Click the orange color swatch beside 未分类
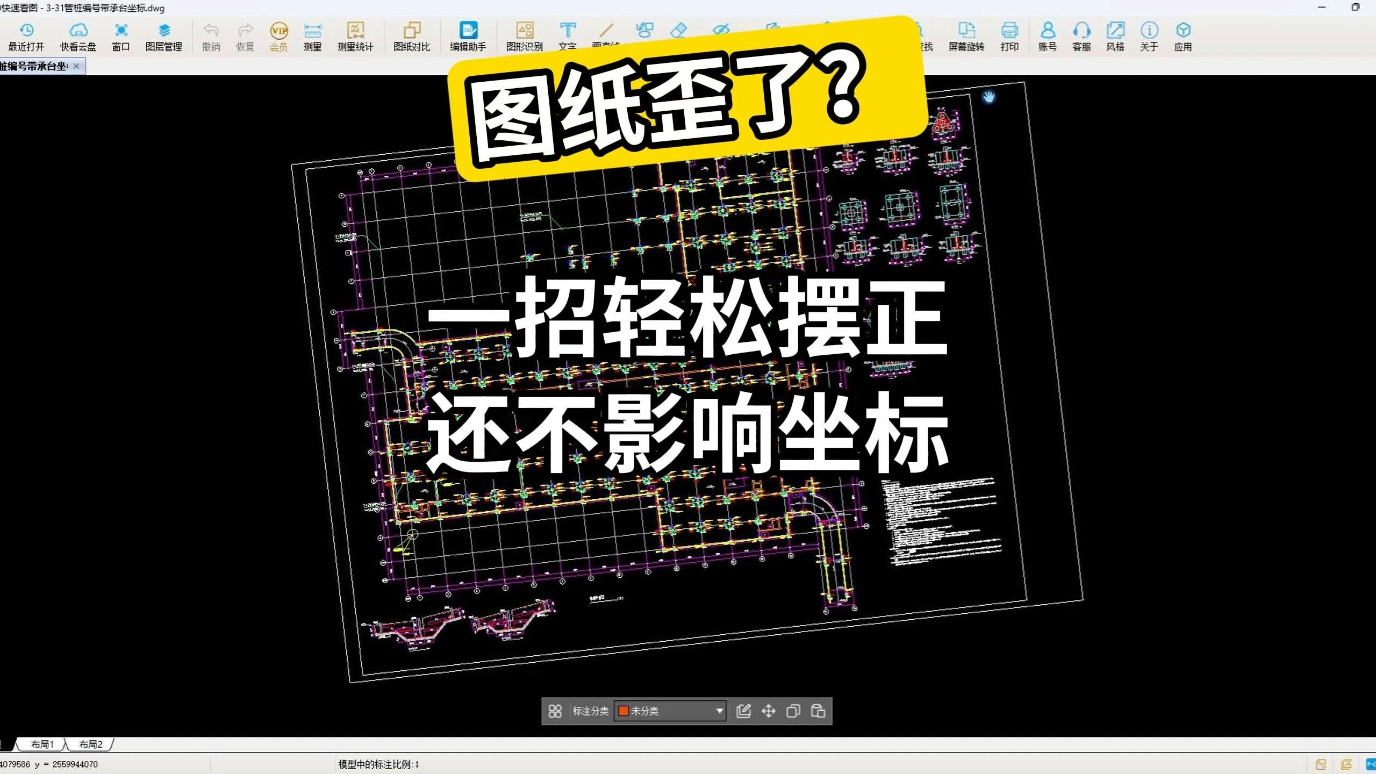 [x=624, y=711]
